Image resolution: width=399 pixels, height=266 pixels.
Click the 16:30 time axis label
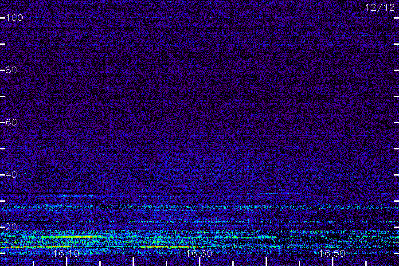(199, 253)
